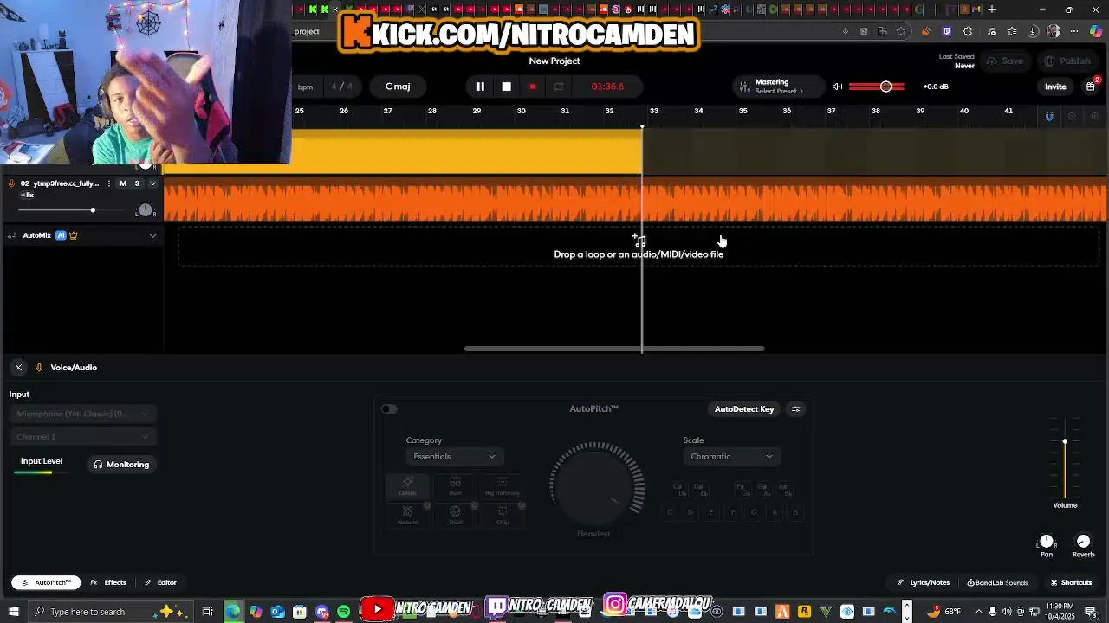Image resolution: width=1109 pixels, height=623 pixels.
Task: Adjust the red master volume slider
Action: (x=877, y=87)
